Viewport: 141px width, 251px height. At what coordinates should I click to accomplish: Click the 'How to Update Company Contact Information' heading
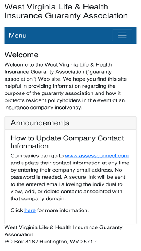click(67, 142)
